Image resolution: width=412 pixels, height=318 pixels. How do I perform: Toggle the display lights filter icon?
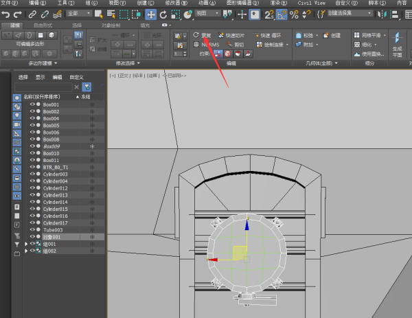click(x=16, y=115)
